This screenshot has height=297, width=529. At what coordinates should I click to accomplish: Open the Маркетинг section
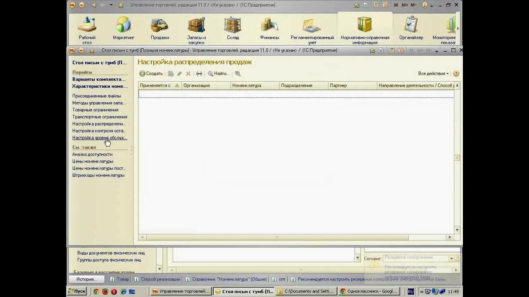124,28
